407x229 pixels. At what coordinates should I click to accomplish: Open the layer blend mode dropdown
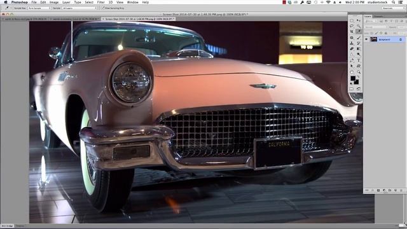[x=376, y=27]
